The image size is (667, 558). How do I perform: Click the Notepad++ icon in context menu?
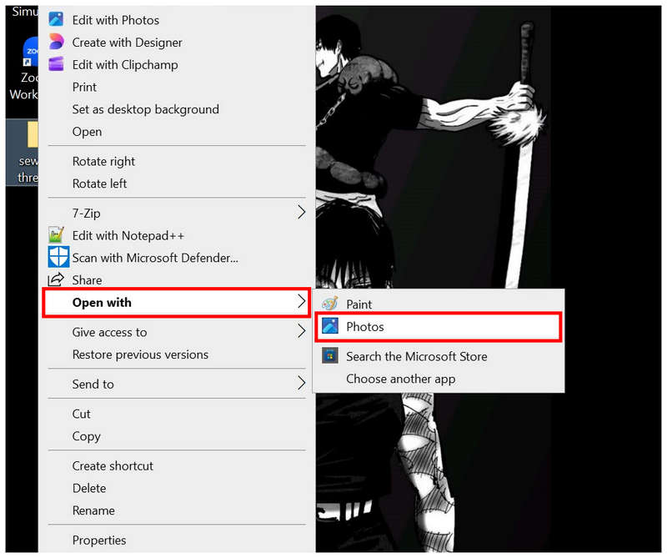pos(56,235)
